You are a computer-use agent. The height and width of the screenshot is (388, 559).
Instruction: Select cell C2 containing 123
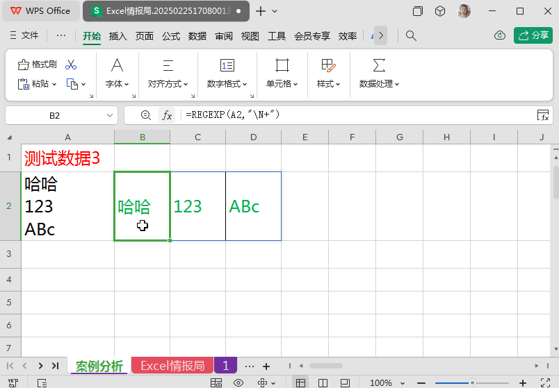click(197, 206)
